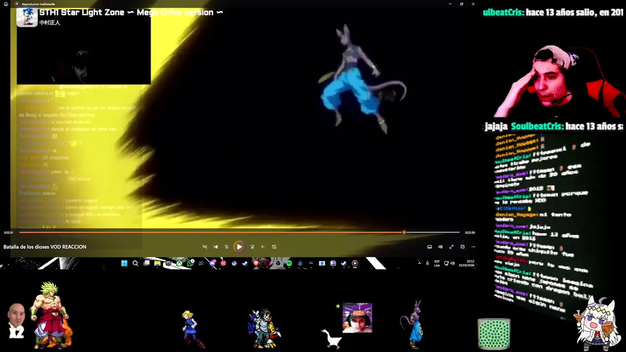The image size is (626, 352).
Task: Open the Media Player icon on the taskbar
Action: 355,264
